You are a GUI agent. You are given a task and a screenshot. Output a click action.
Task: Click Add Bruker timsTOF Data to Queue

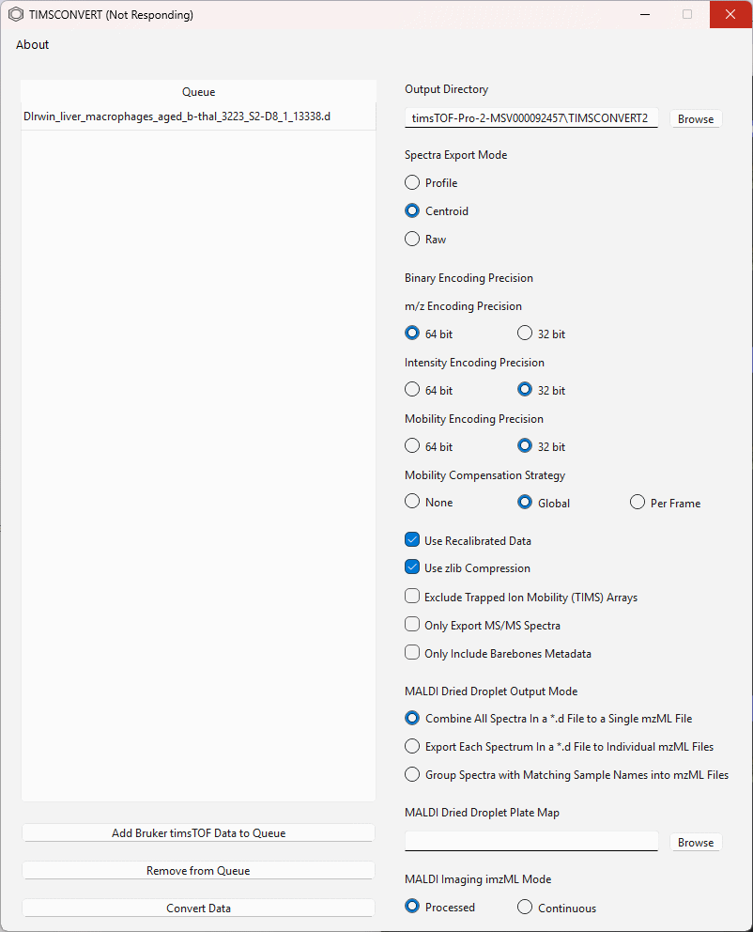click(198, 832)
